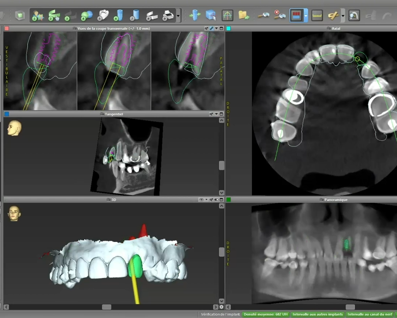Image resolution: width=397 pixels, height=318 pixels.
Task: Toggle eye visibility icon in 3D panel header
Action: click(x=201, y=200)
